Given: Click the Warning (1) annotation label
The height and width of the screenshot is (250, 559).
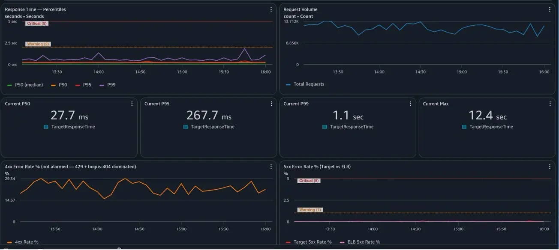Looking at the screenshot, I should tap(310, 210).
